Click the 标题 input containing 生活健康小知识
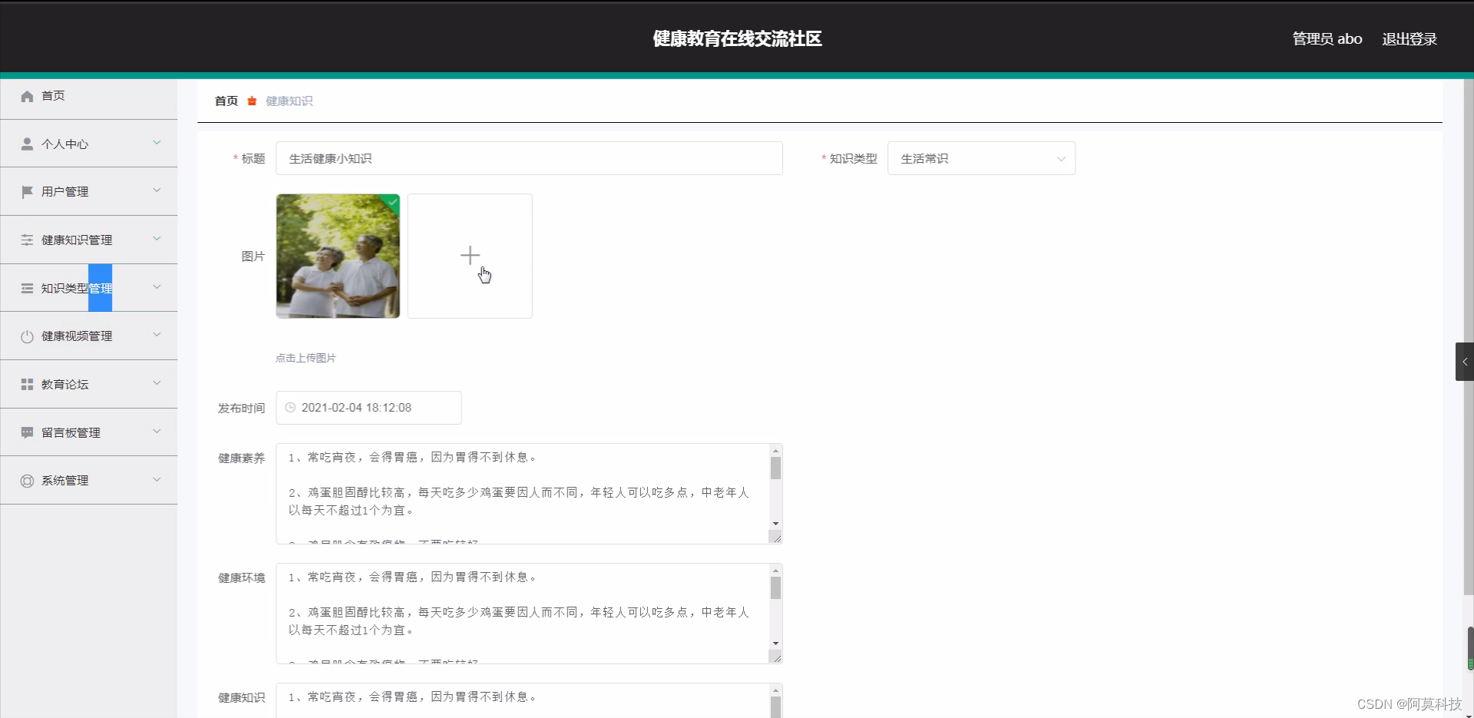1474x718 pixels. 529,158
